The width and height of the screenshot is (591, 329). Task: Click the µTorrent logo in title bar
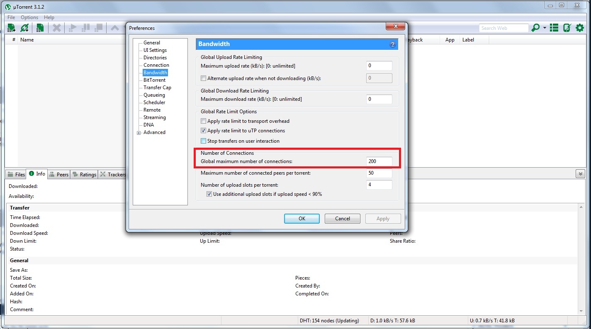pos(7,7)
